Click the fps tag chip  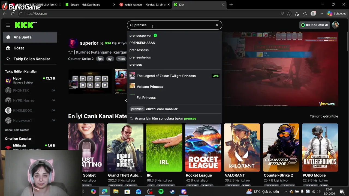click(100, 59)
